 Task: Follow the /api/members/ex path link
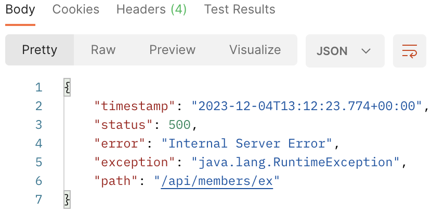(x=217, y=181)
